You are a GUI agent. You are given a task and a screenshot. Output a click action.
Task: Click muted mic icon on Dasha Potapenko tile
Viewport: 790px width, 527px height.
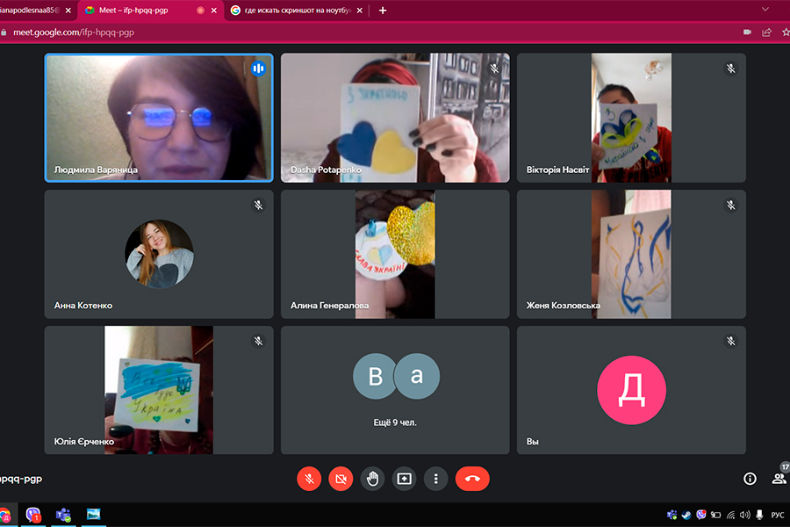(494, 69)
